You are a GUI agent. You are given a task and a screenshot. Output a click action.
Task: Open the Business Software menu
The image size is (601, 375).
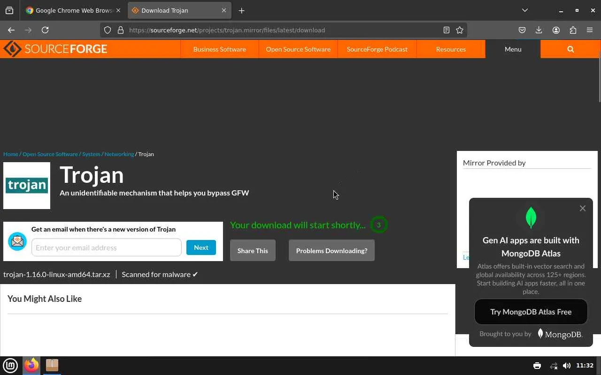coord(219,49)
